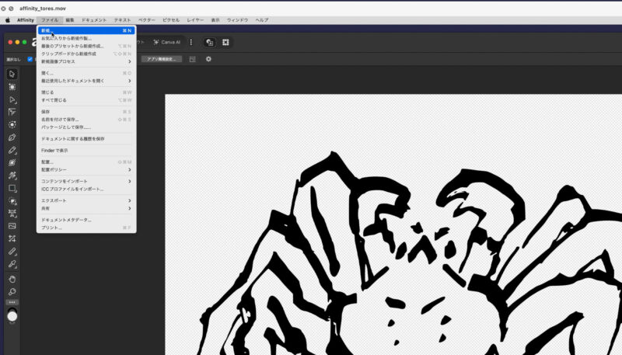Image resolution: width=622 pixels, height=355 pixels.
Task: Open the three-dot more tools button
Action: (x=12, y=302)
